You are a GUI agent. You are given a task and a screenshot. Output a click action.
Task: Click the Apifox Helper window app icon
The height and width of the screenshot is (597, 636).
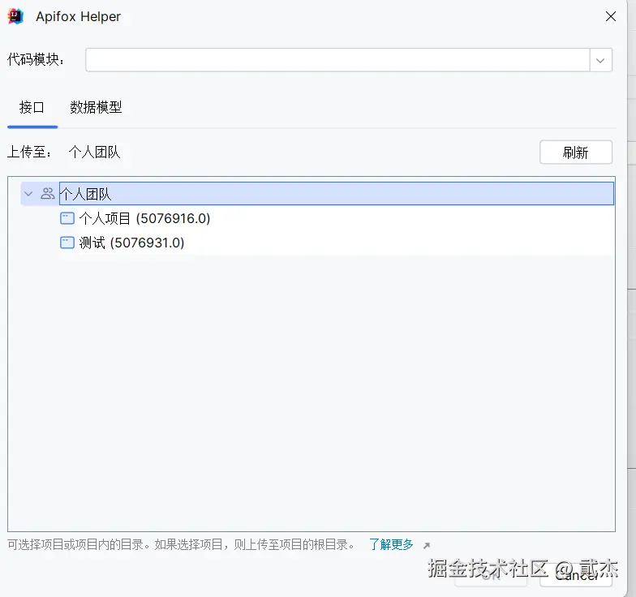tap(15, 16)
